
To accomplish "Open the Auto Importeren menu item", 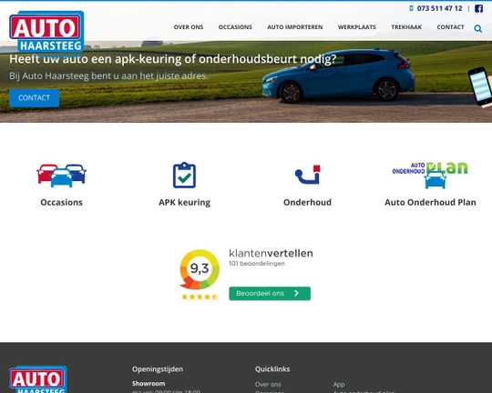I will pos(295,27).
